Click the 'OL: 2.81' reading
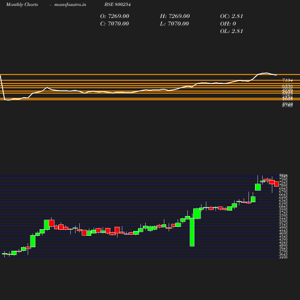Screen dimensions: 300x300 coord(232,31)
